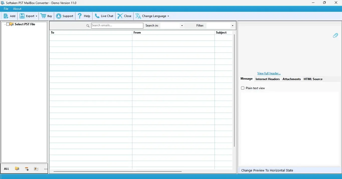342x179 pixels.
Task: Click the paperclip attachment icon
Action: pyautogui.click(x=335, y=36)
